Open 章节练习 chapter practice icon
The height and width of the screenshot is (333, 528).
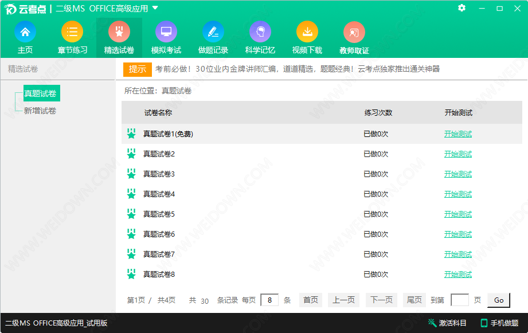tap(72, 32)
